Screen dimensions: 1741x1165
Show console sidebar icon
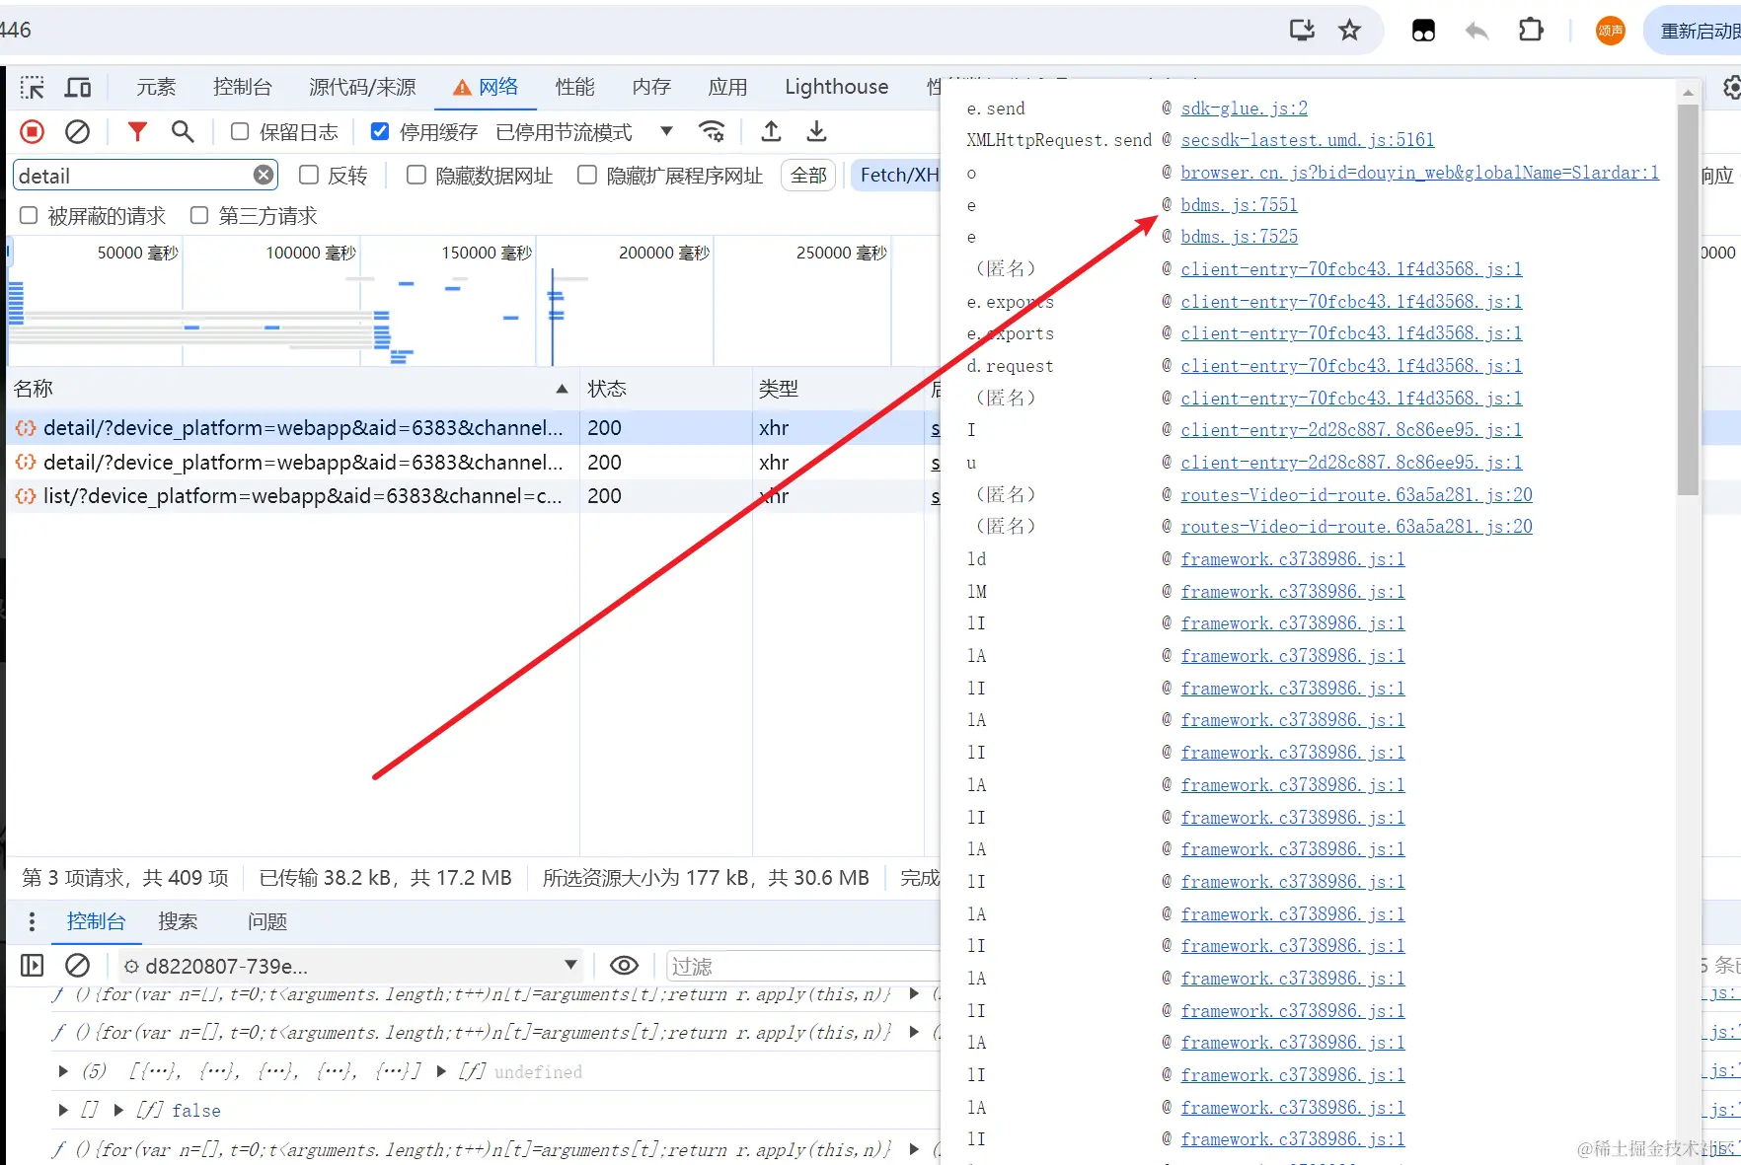tap(33, 966)
